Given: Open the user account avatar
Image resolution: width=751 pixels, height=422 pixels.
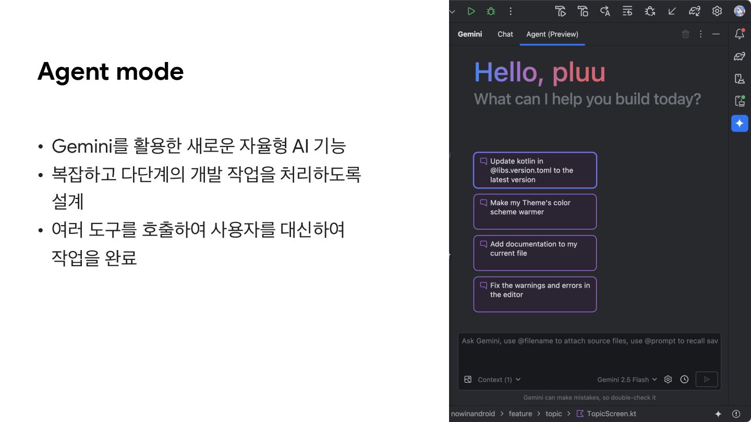Looking at the screenshot, I should (739, 11).
